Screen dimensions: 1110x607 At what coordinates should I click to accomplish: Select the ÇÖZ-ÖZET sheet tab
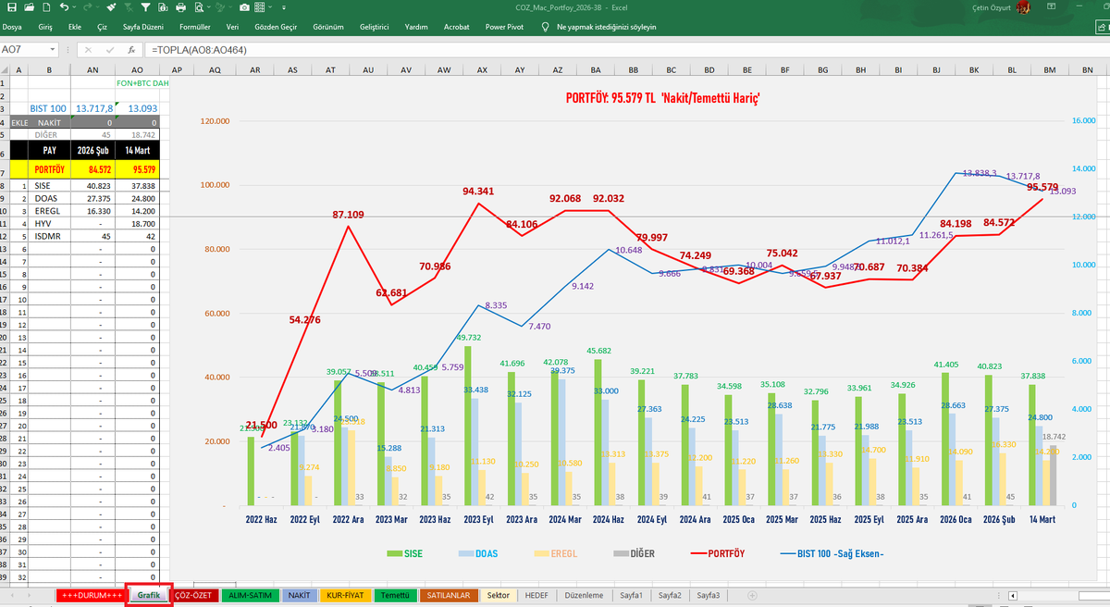point(195,596)
